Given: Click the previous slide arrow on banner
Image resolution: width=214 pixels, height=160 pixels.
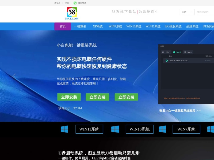Looking at the screenshot, I should pyautogui.click(x=14, y=75).
